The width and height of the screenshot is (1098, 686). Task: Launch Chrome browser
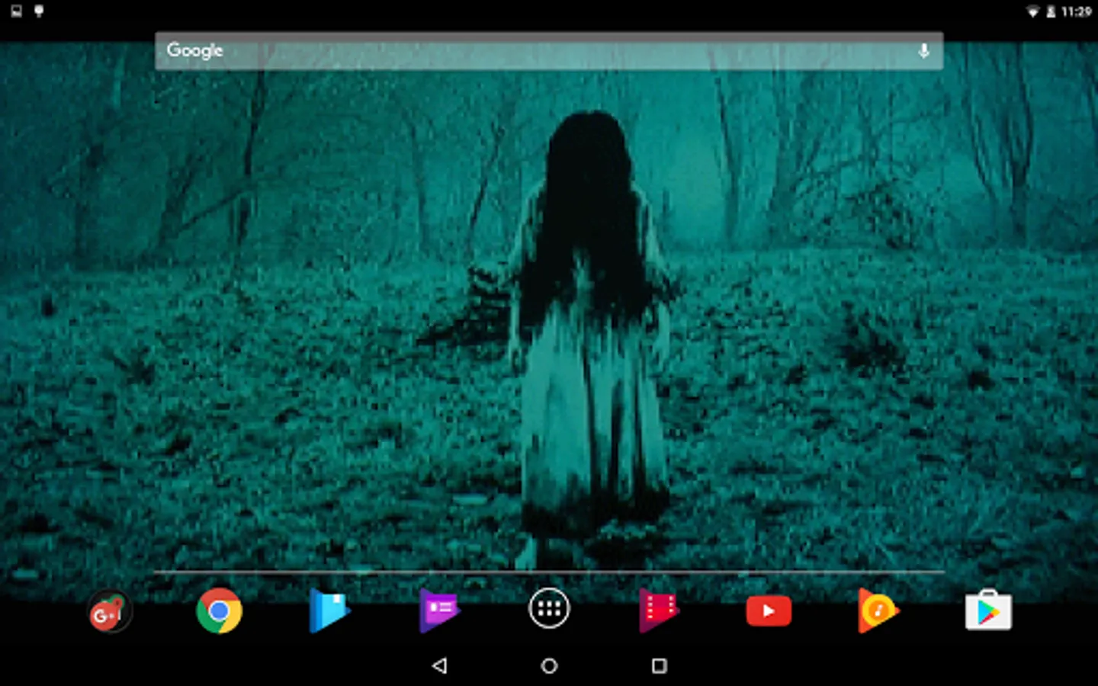coord(220,611)
